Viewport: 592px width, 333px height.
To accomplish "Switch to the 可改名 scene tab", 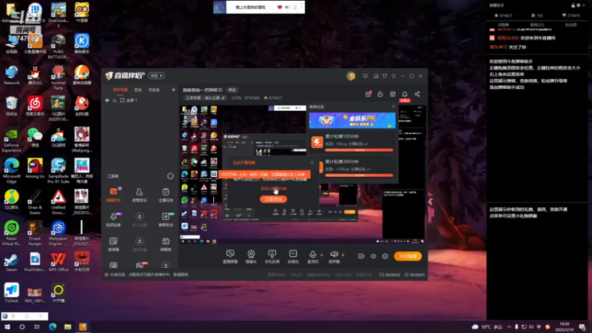I will [154, 90].
